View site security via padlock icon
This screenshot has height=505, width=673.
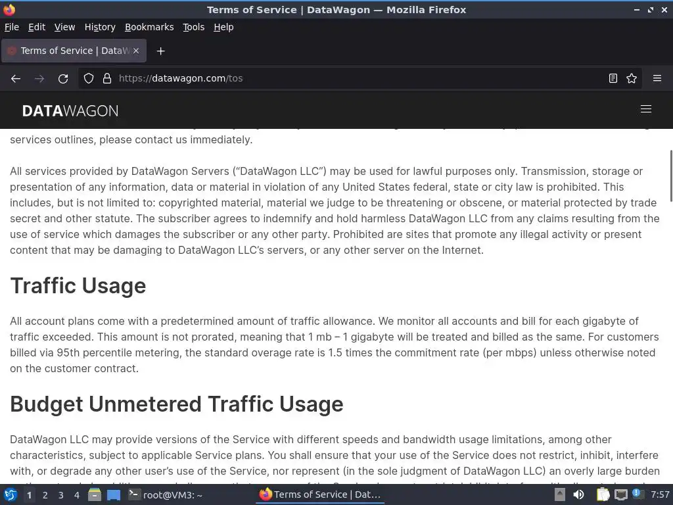(x=107, y=78)
